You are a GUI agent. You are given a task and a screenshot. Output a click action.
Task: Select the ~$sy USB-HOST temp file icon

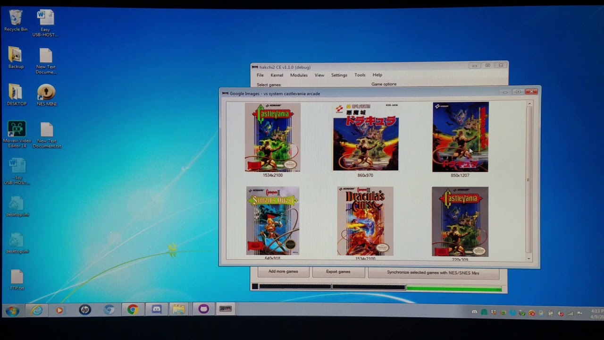17,172
